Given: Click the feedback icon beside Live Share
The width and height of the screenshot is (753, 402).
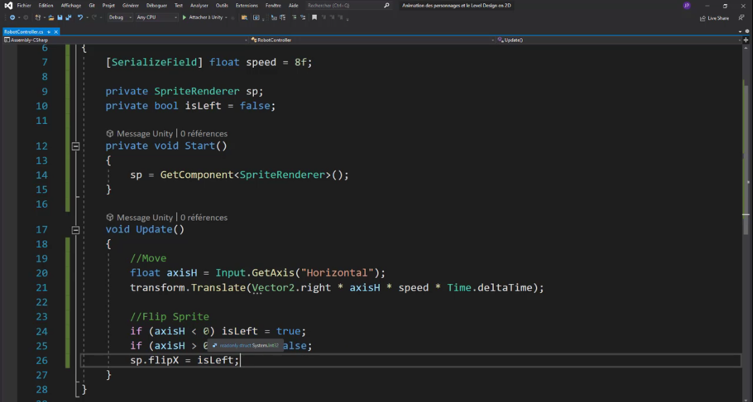Looking at the screenshot, I should click(742, 18).
